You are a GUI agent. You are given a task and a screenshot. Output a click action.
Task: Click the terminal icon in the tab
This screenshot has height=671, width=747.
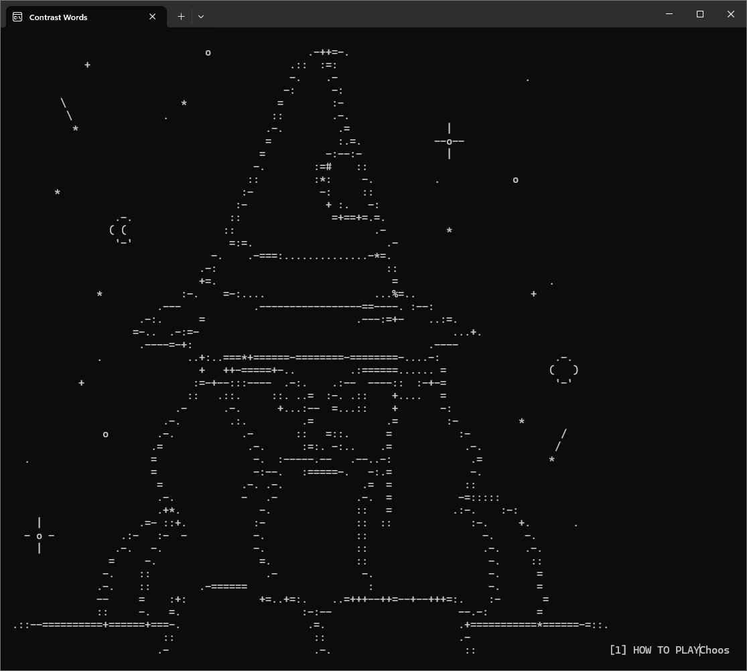(17, 17)
